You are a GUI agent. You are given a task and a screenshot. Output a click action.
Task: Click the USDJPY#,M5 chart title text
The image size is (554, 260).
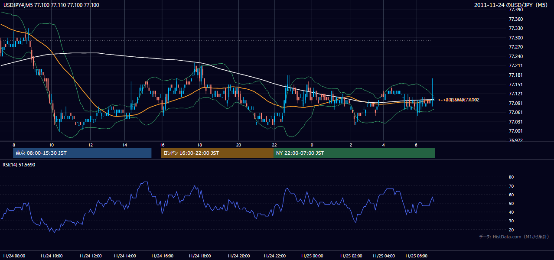[x=51, y=5]
